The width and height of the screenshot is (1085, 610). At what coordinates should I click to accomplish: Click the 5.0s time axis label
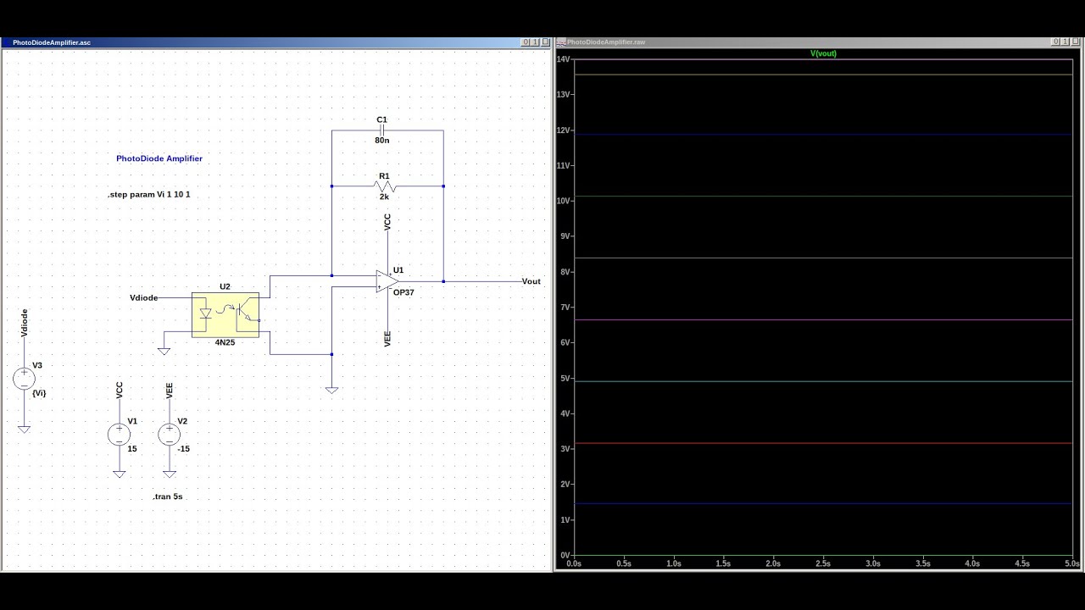coord(1071,563)
